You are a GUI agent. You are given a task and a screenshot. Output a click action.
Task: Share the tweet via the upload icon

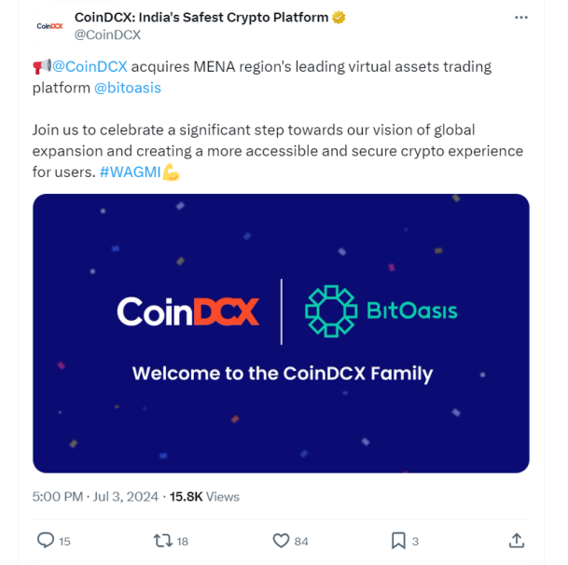[517, 541]
